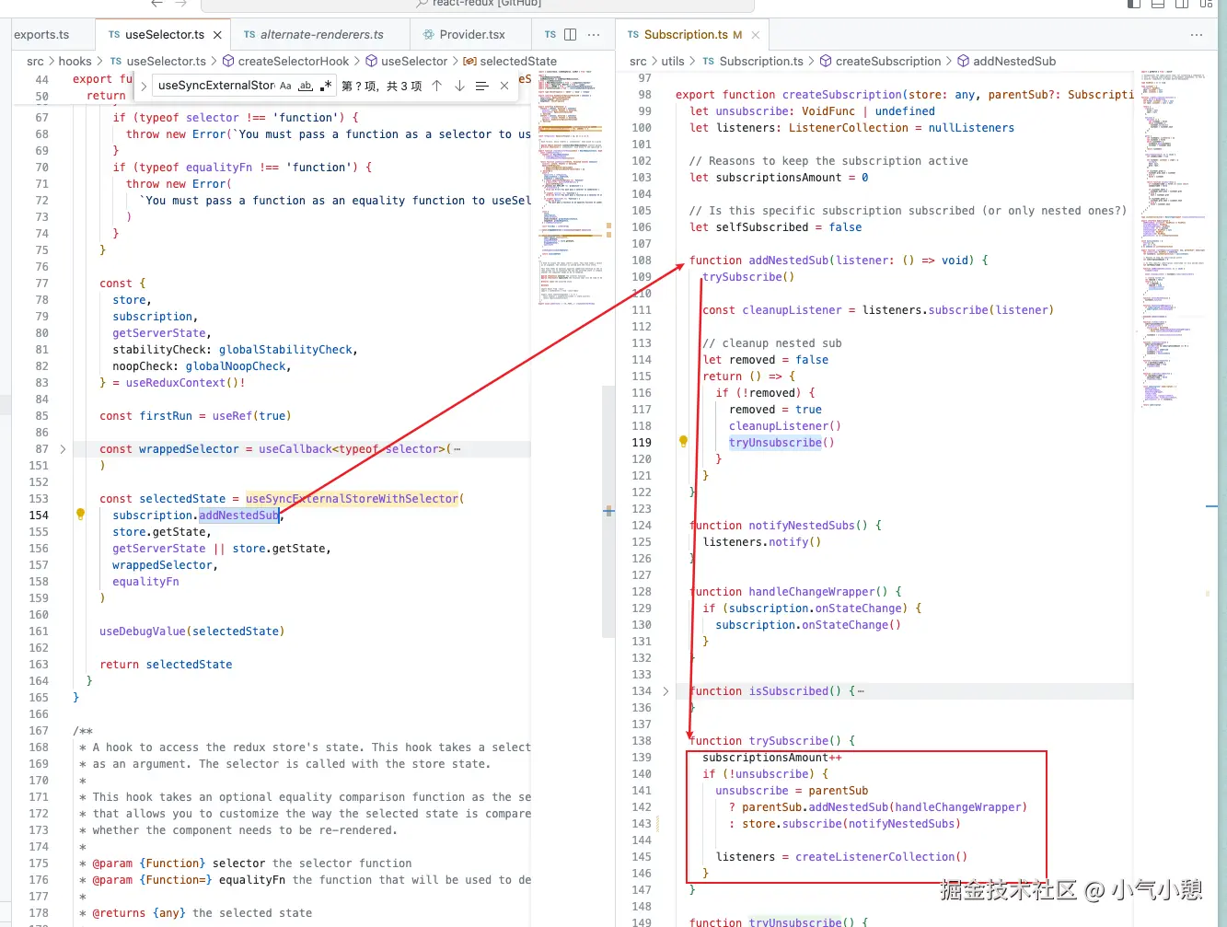Image resolution: width=1227 pixels, height=927 pixels.
Task: Close the find widget
Action: tap(504, 86)
